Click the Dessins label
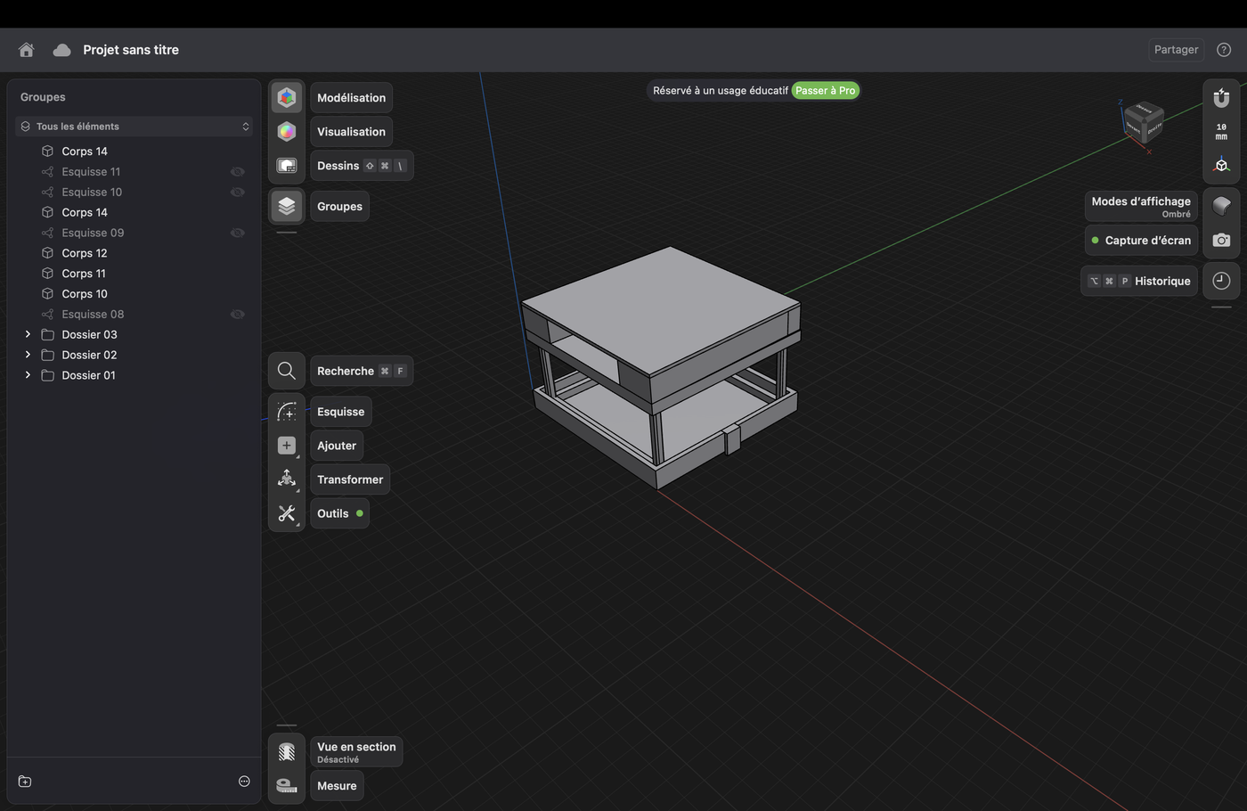The width and height of the screenshot is (1247, 811). pos(338,166)
